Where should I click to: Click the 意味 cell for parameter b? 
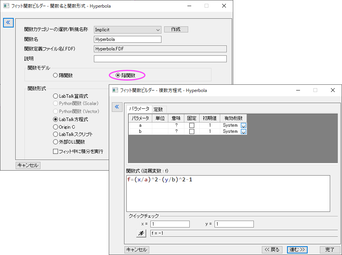coord(176,132)
